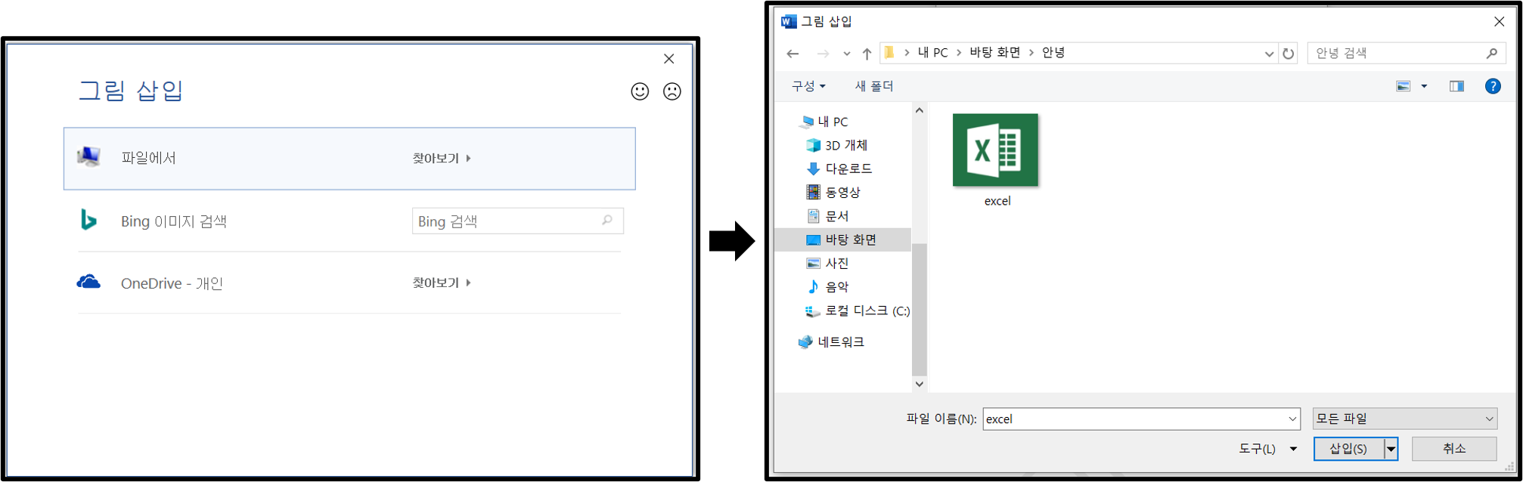Screen dimensions: 1523x482
Task: Open 찾아보기 next to OneDrive - 개인
Action: [442, 283]
